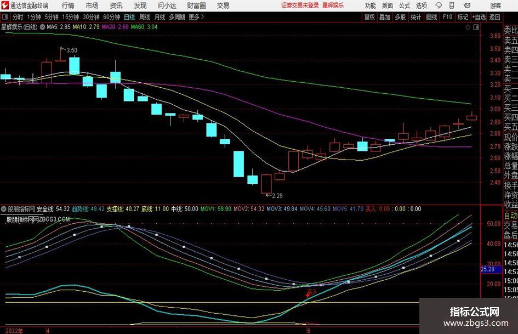
Task: Switch to the 60分钟 period tab
Action: 111,17
